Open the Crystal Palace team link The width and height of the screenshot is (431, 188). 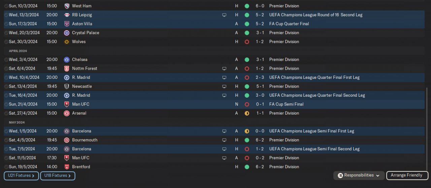(x=86, y=33)
